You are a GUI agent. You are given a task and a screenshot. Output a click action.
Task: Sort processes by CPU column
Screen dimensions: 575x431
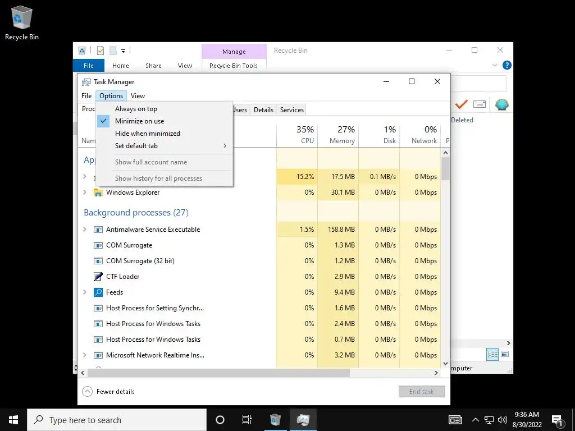click(x=297, y=135)
